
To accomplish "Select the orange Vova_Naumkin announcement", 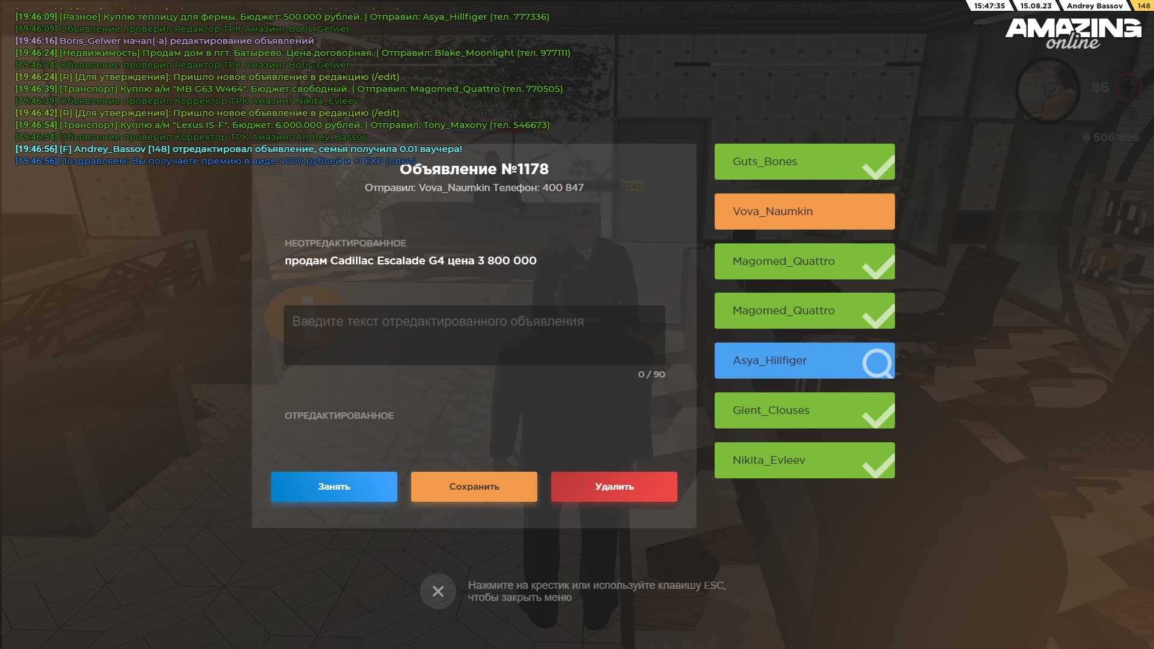I will coord(804,212).
